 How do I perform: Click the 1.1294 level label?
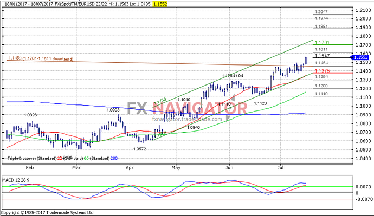click(x=321, y=77)
